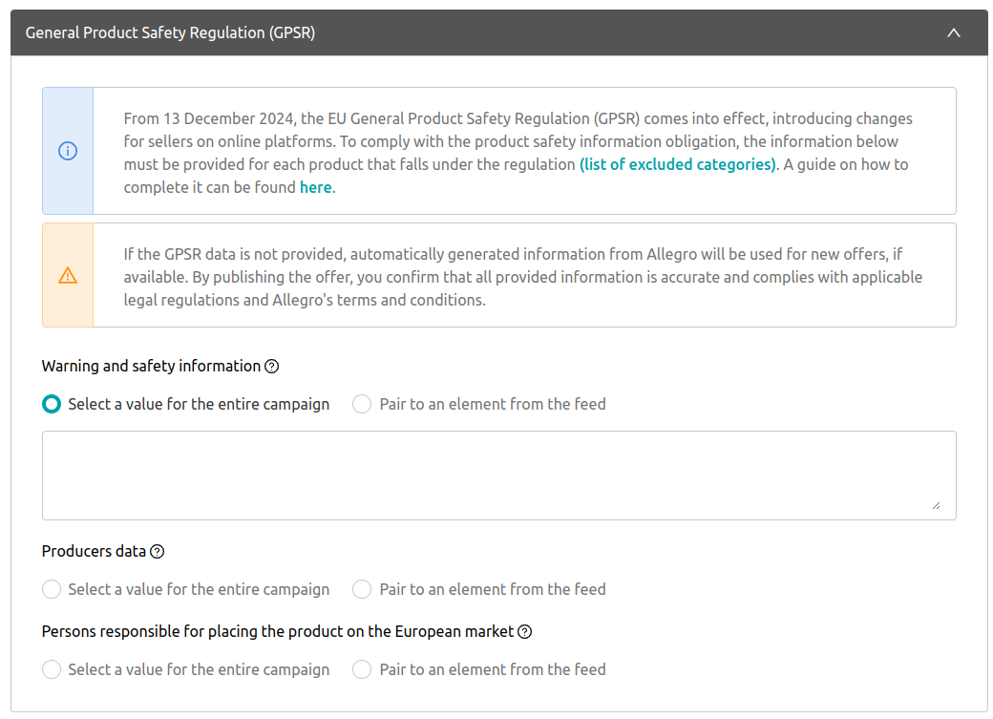Open help icon beside Persons responsible label

point(525,631)
